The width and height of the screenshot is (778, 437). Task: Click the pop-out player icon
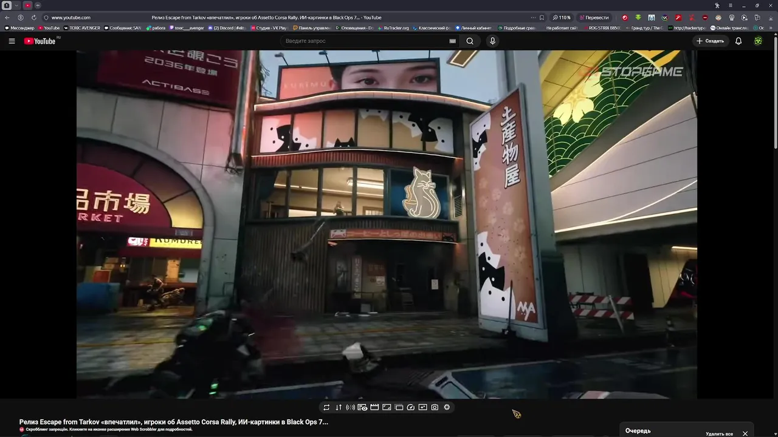click(x=422, y=407)
